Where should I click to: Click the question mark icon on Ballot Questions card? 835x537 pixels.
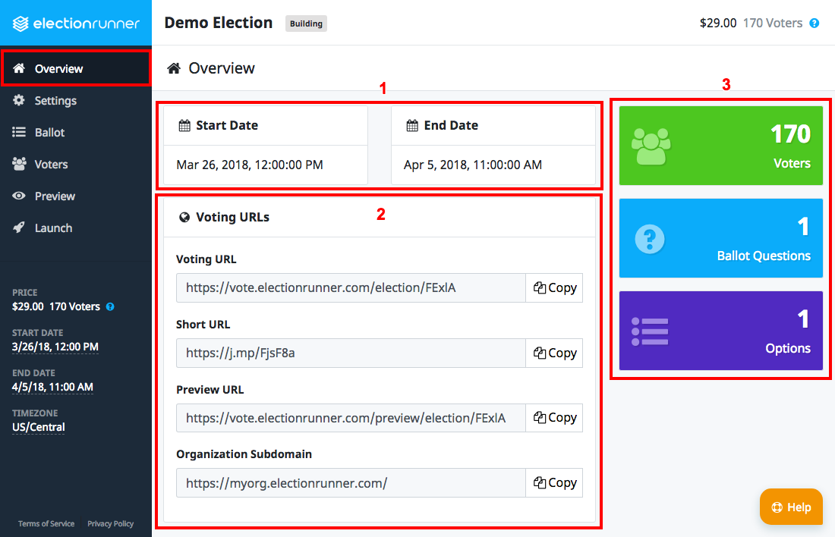[x=650, y=239]
